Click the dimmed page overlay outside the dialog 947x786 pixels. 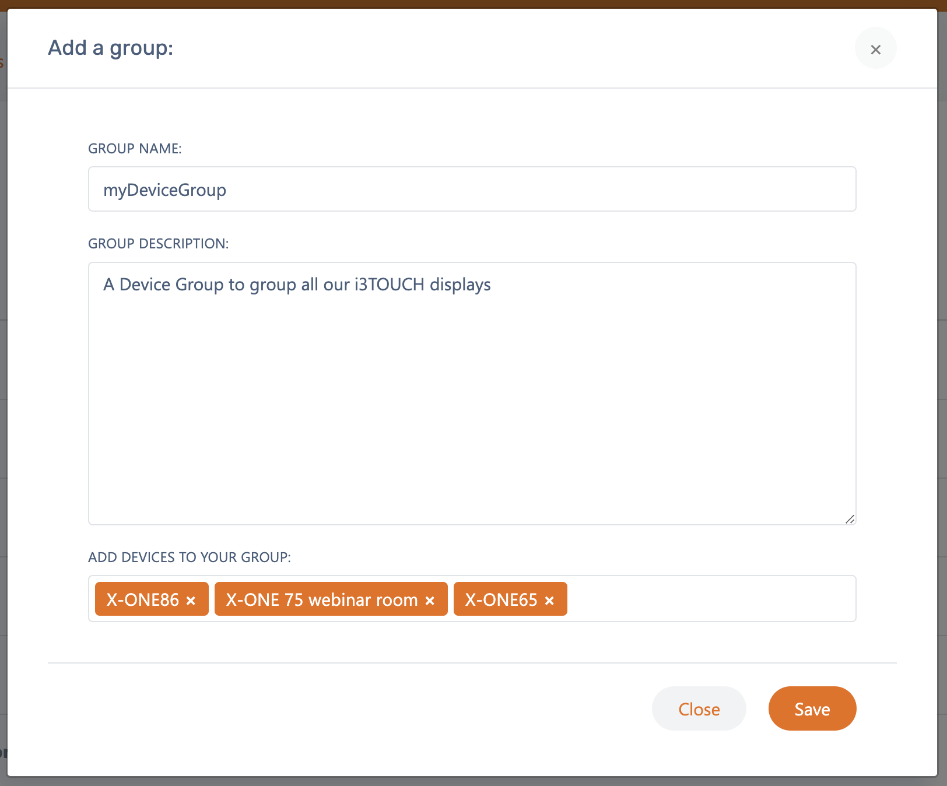click(3, 408)
